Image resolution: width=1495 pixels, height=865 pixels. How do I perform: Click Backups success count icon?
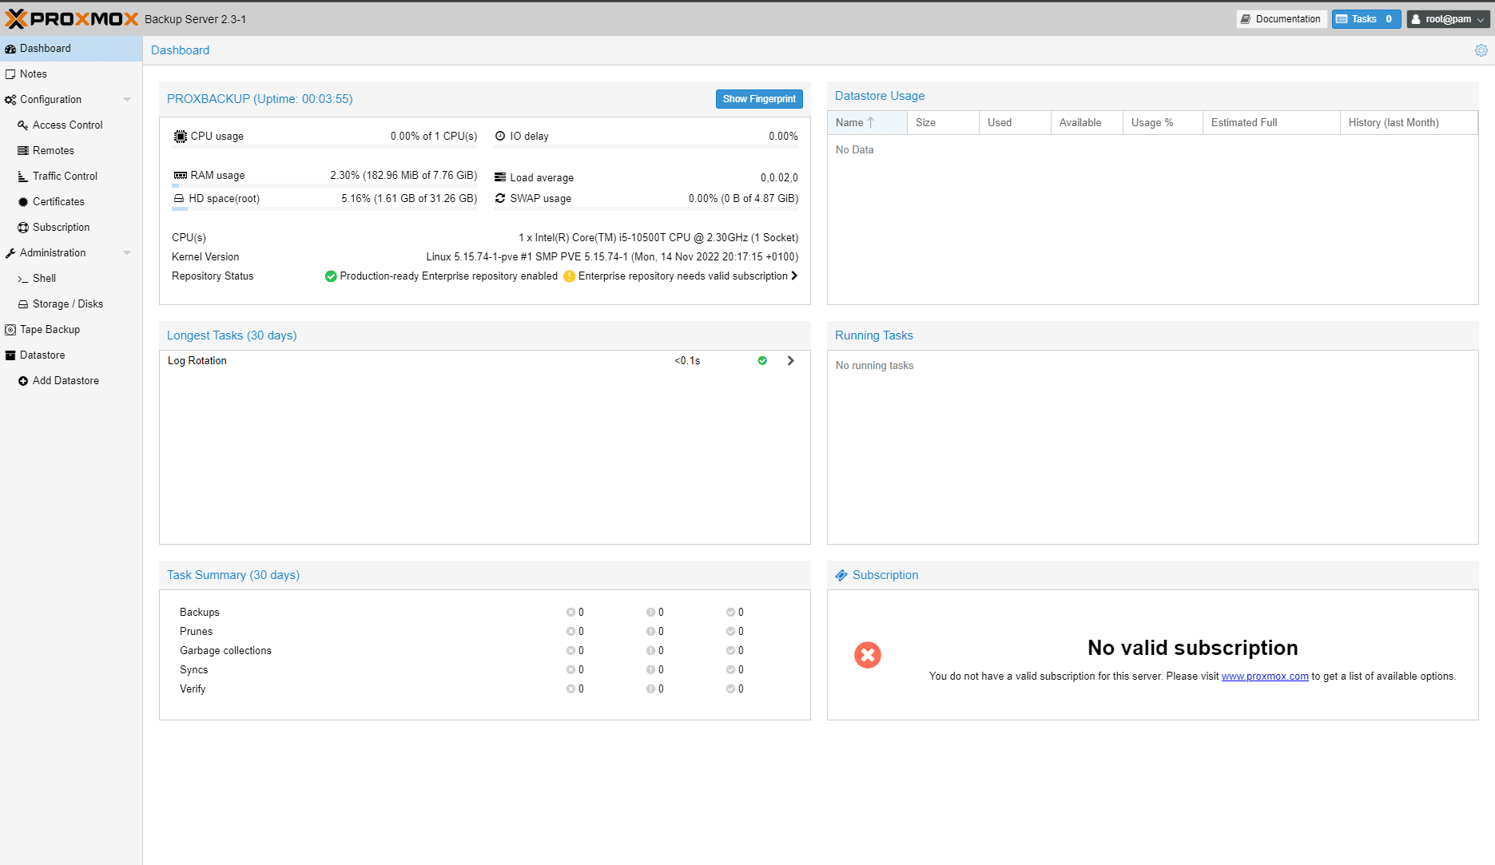pos(730,613)
